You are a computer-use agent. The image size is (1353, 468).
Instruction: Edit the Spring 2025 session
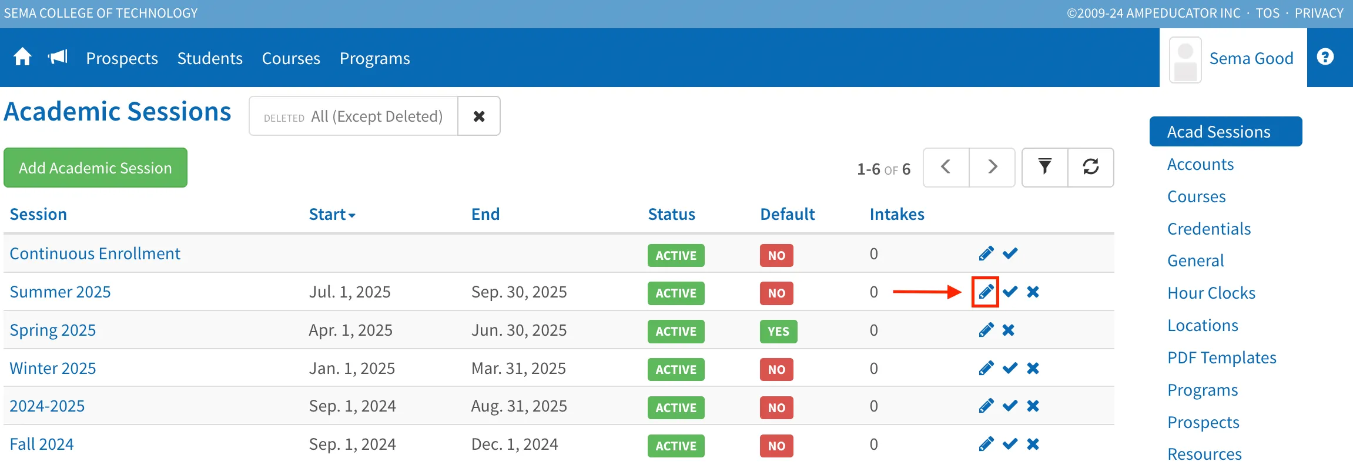[986, 330]
